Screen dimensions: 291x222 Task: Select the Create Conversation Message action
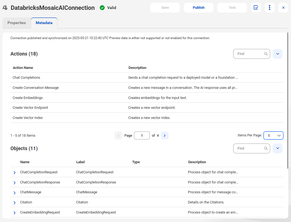(x=147, y=87)
